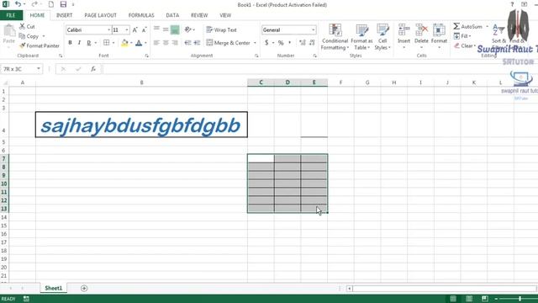Open the Calibri font name dropdown
The height and width of the screenshot is (303, 538).
(x=109, y=30)
